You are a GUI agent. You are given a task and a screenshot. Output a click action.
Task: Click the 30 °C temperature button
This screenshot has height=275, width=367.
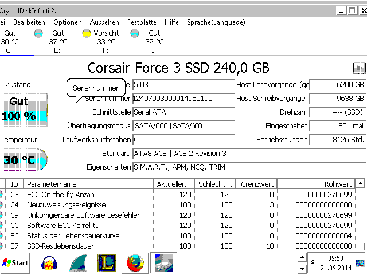point(24,159)
